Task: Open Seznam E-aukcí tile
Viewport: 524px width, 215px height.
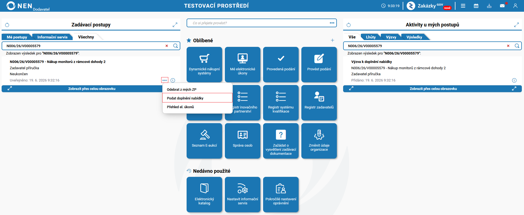Action: (x=204, y=141)
